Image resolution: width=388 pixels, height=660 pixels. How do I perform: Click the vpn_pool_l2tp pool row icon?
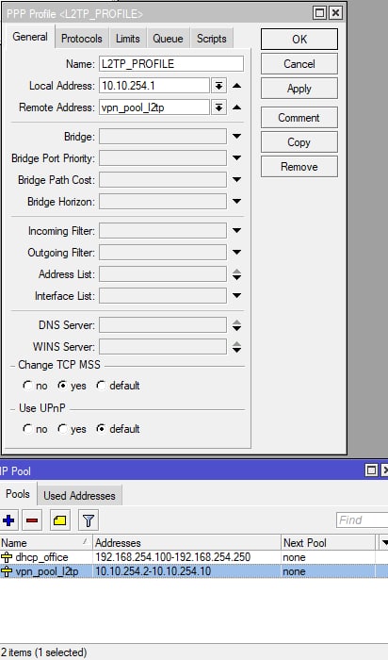[7, 571]
